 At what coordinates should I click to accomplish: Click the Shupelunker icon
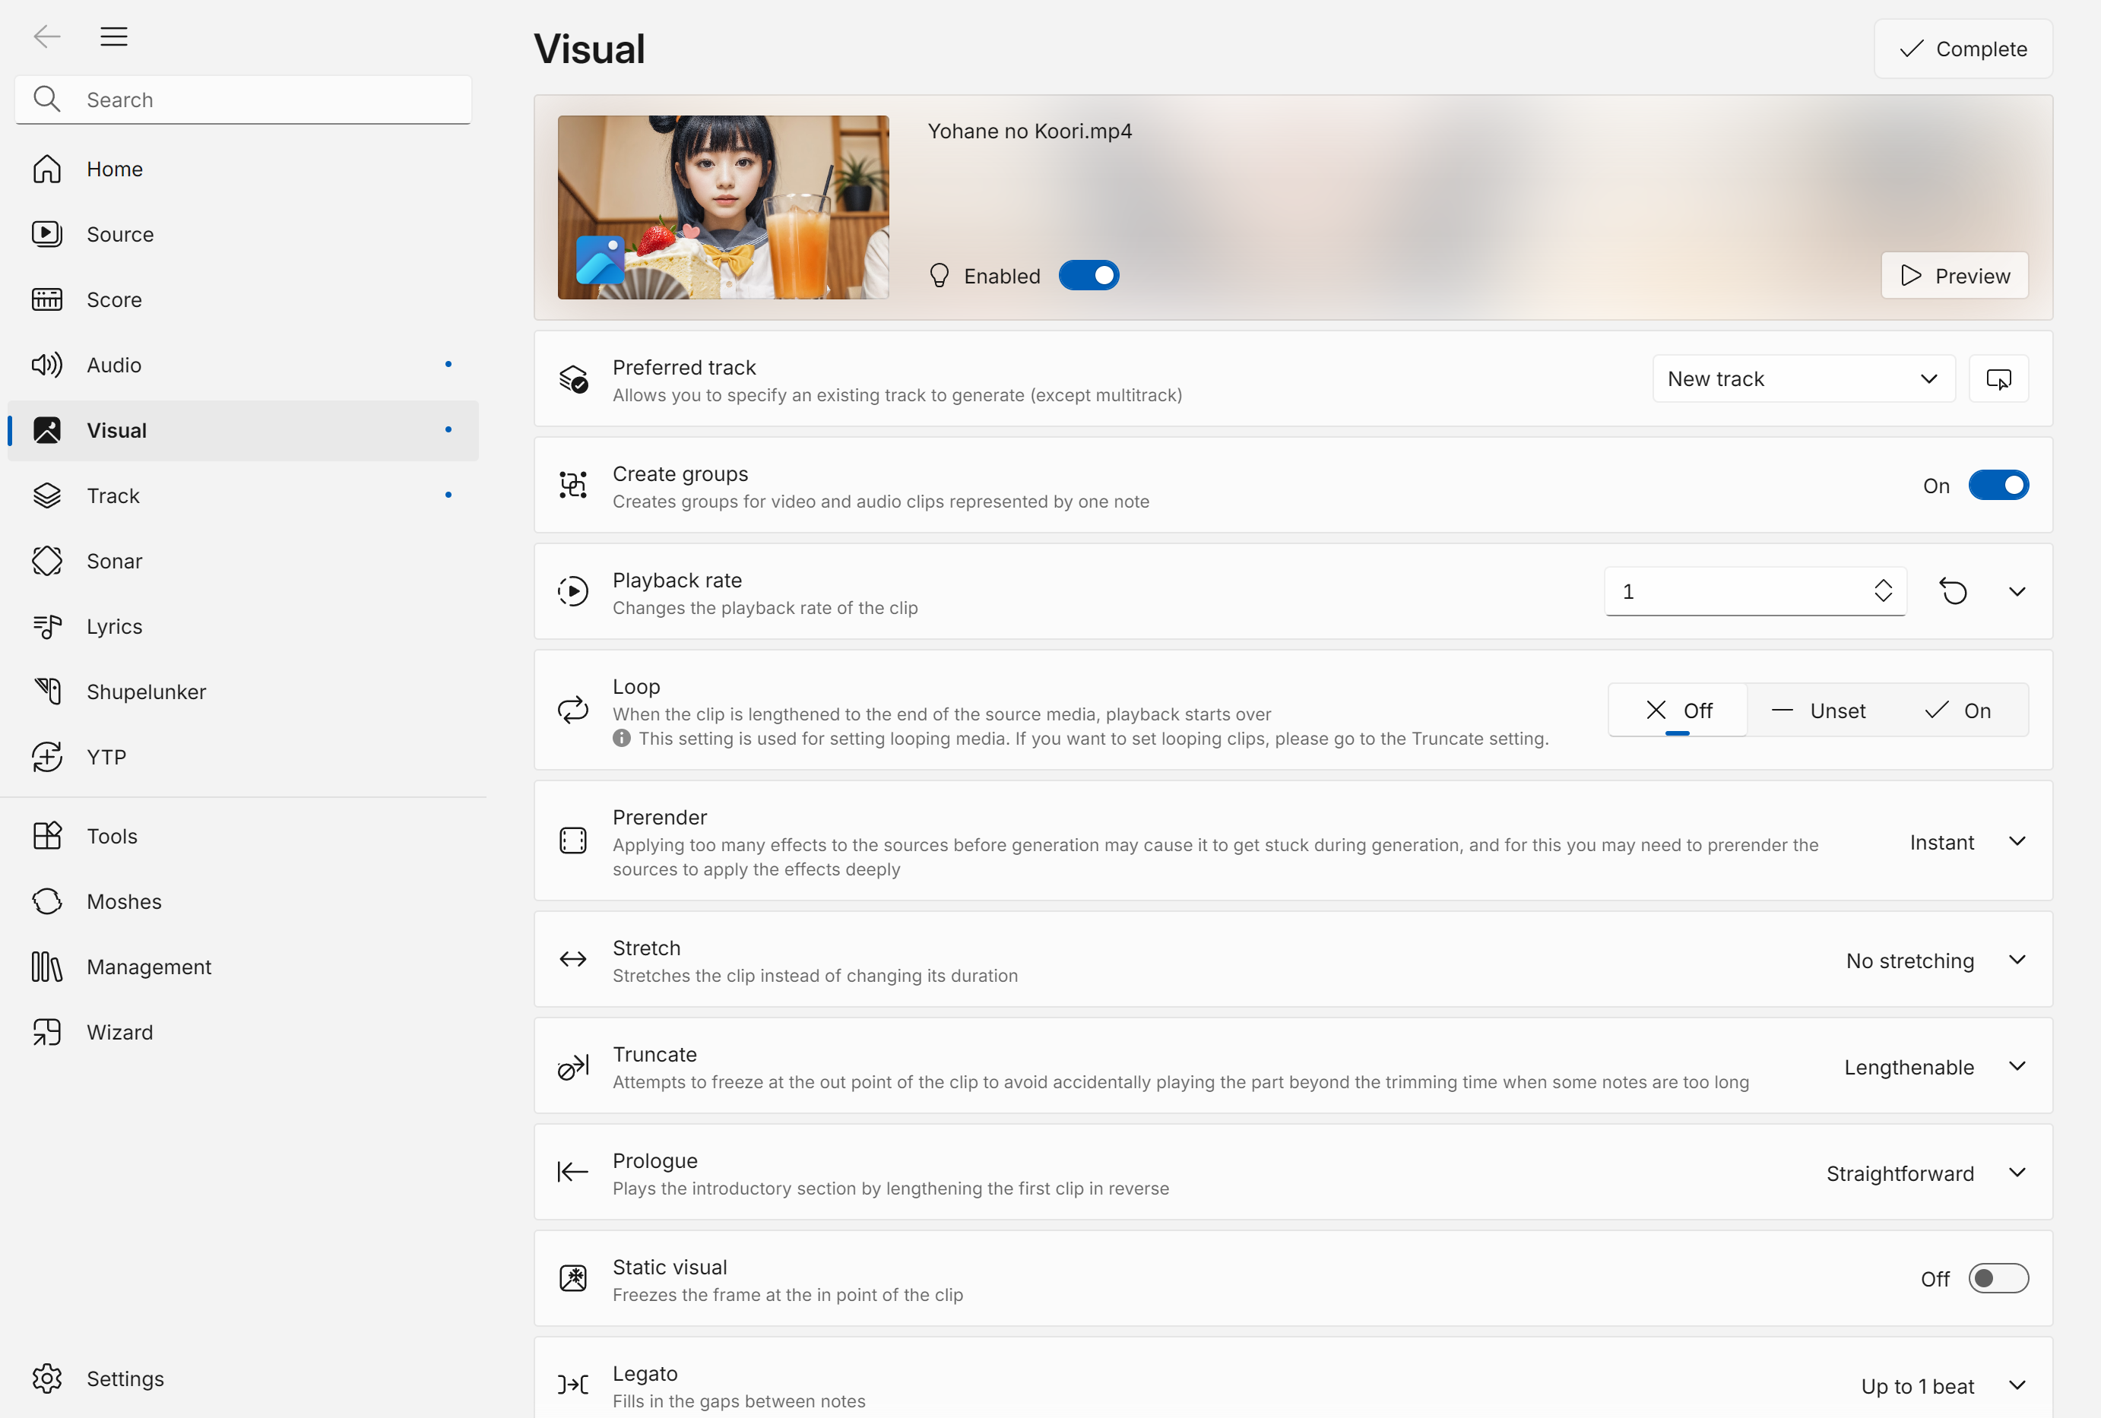coord(47,692)
